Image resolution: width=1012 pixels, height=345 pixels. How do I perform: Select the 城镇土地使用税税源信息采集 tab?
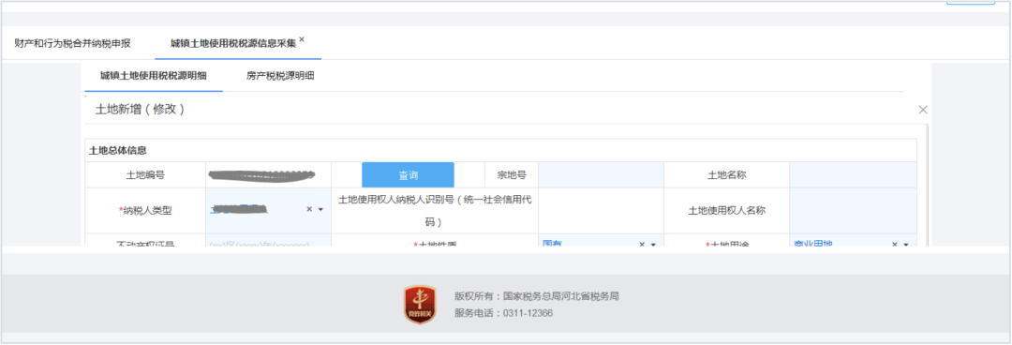(233, 44)
